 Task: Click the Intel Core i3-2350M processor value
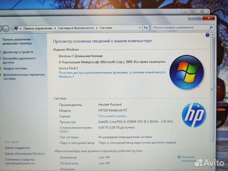[136, 122]
